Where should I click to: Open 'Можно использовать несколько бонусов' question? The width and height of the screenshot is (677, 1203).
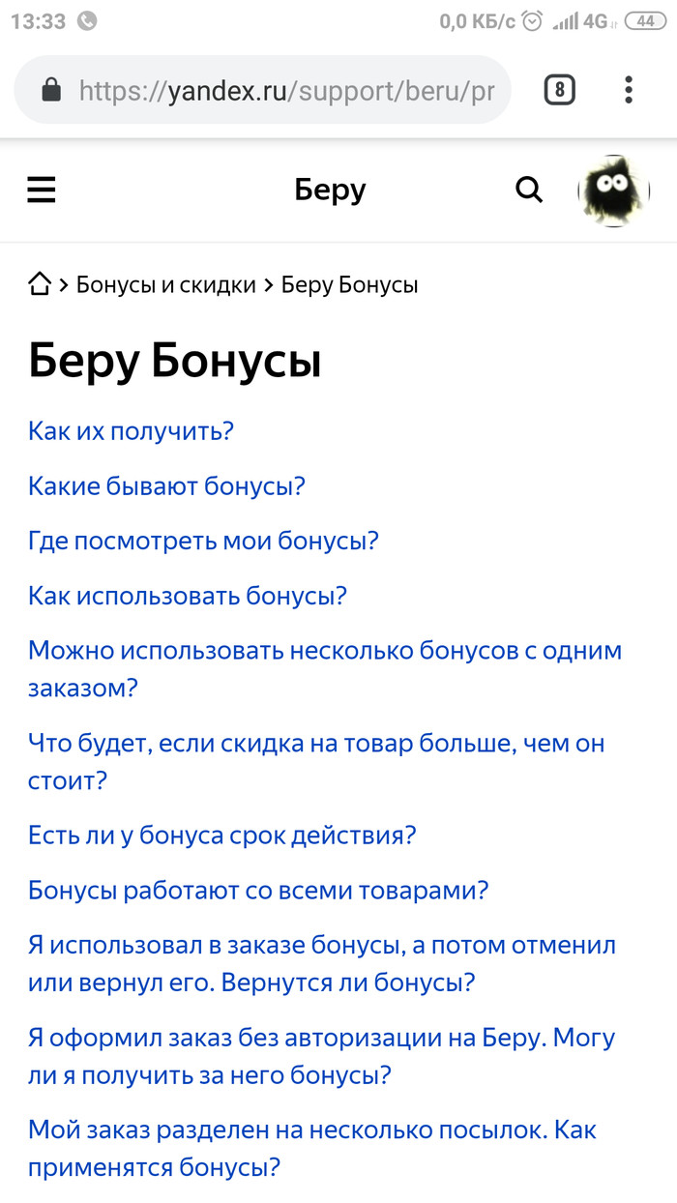click(x=324, y=668)
